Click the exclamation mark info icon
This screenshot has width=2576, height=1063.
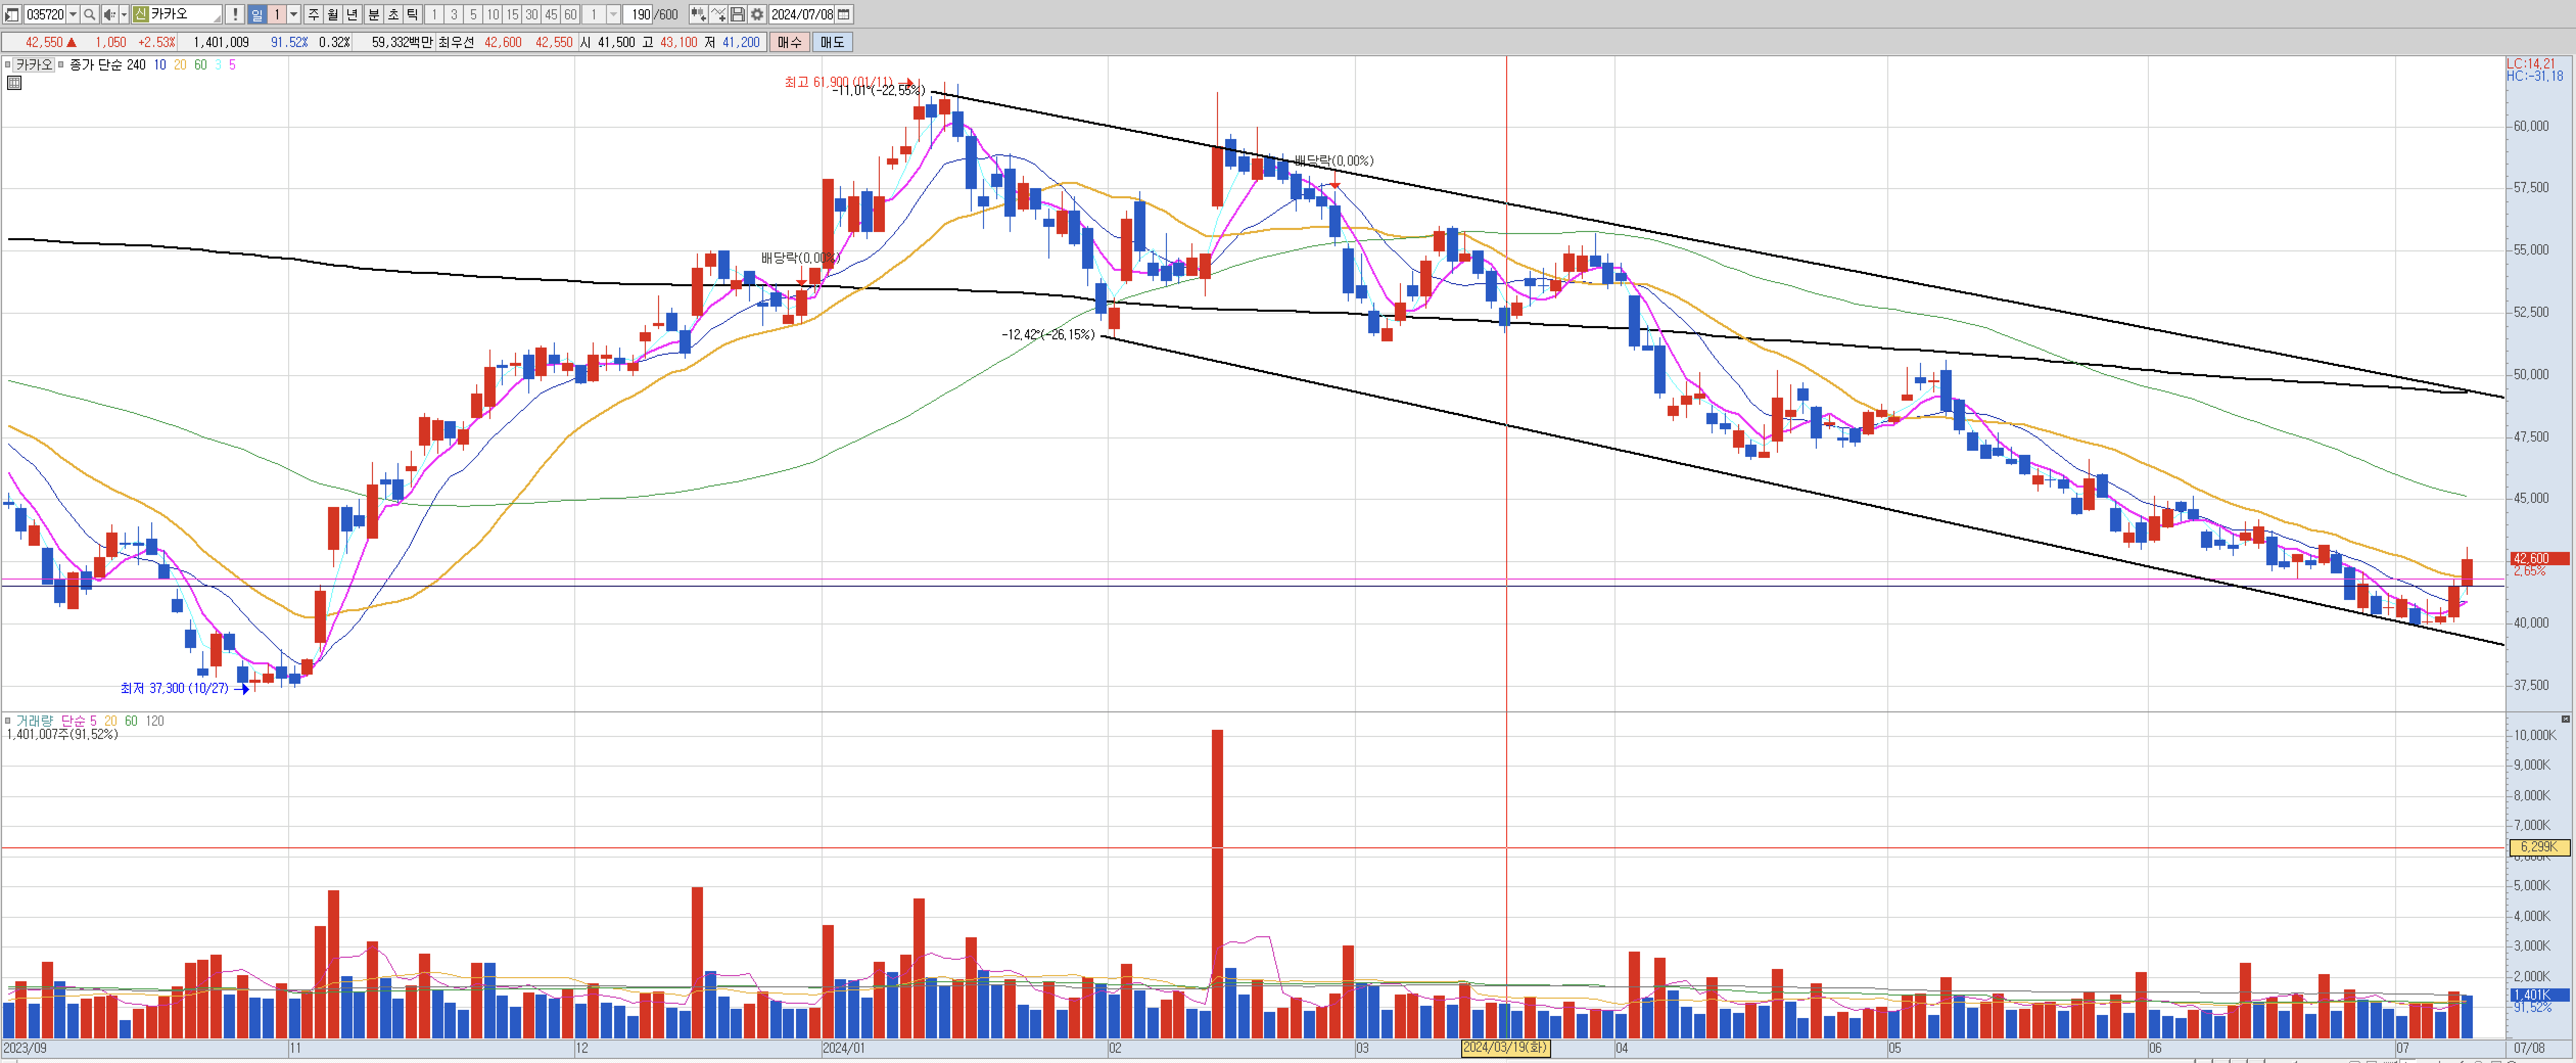coord(234,15)
